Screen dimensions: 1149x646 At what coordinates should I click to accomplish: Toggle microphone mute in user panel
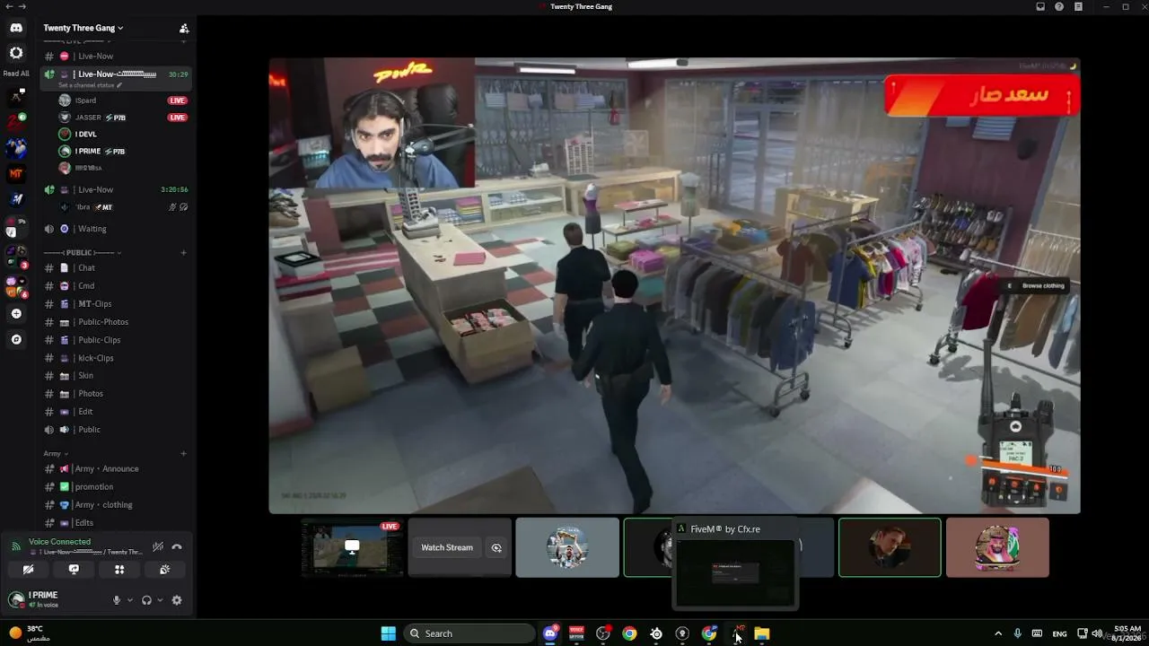tap(116, 600)
